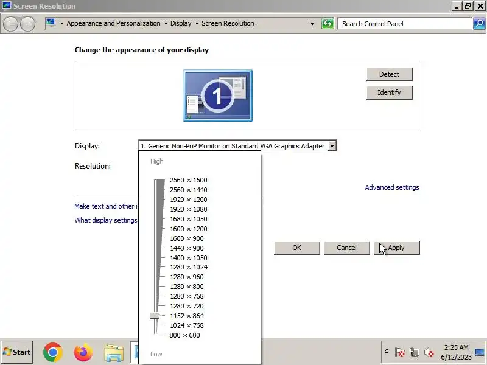Click the green refresh icon
This screenshot has width=487, height=365.
point(328,24)
